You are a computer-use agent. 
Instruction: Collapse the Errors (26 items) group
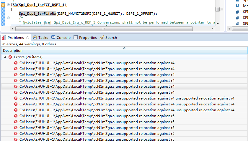click(x=5, y=57)
